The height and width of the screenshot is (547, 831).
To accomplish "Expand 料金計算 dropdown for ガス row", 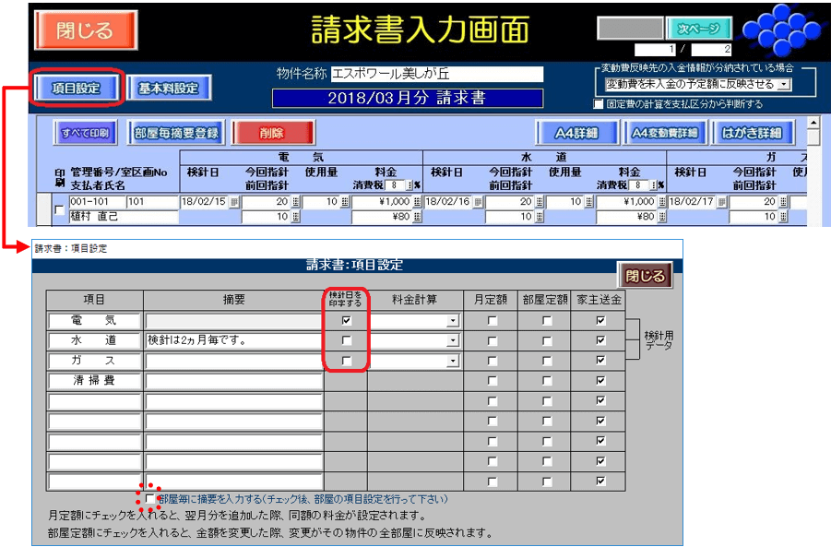I will pos(453,361).
